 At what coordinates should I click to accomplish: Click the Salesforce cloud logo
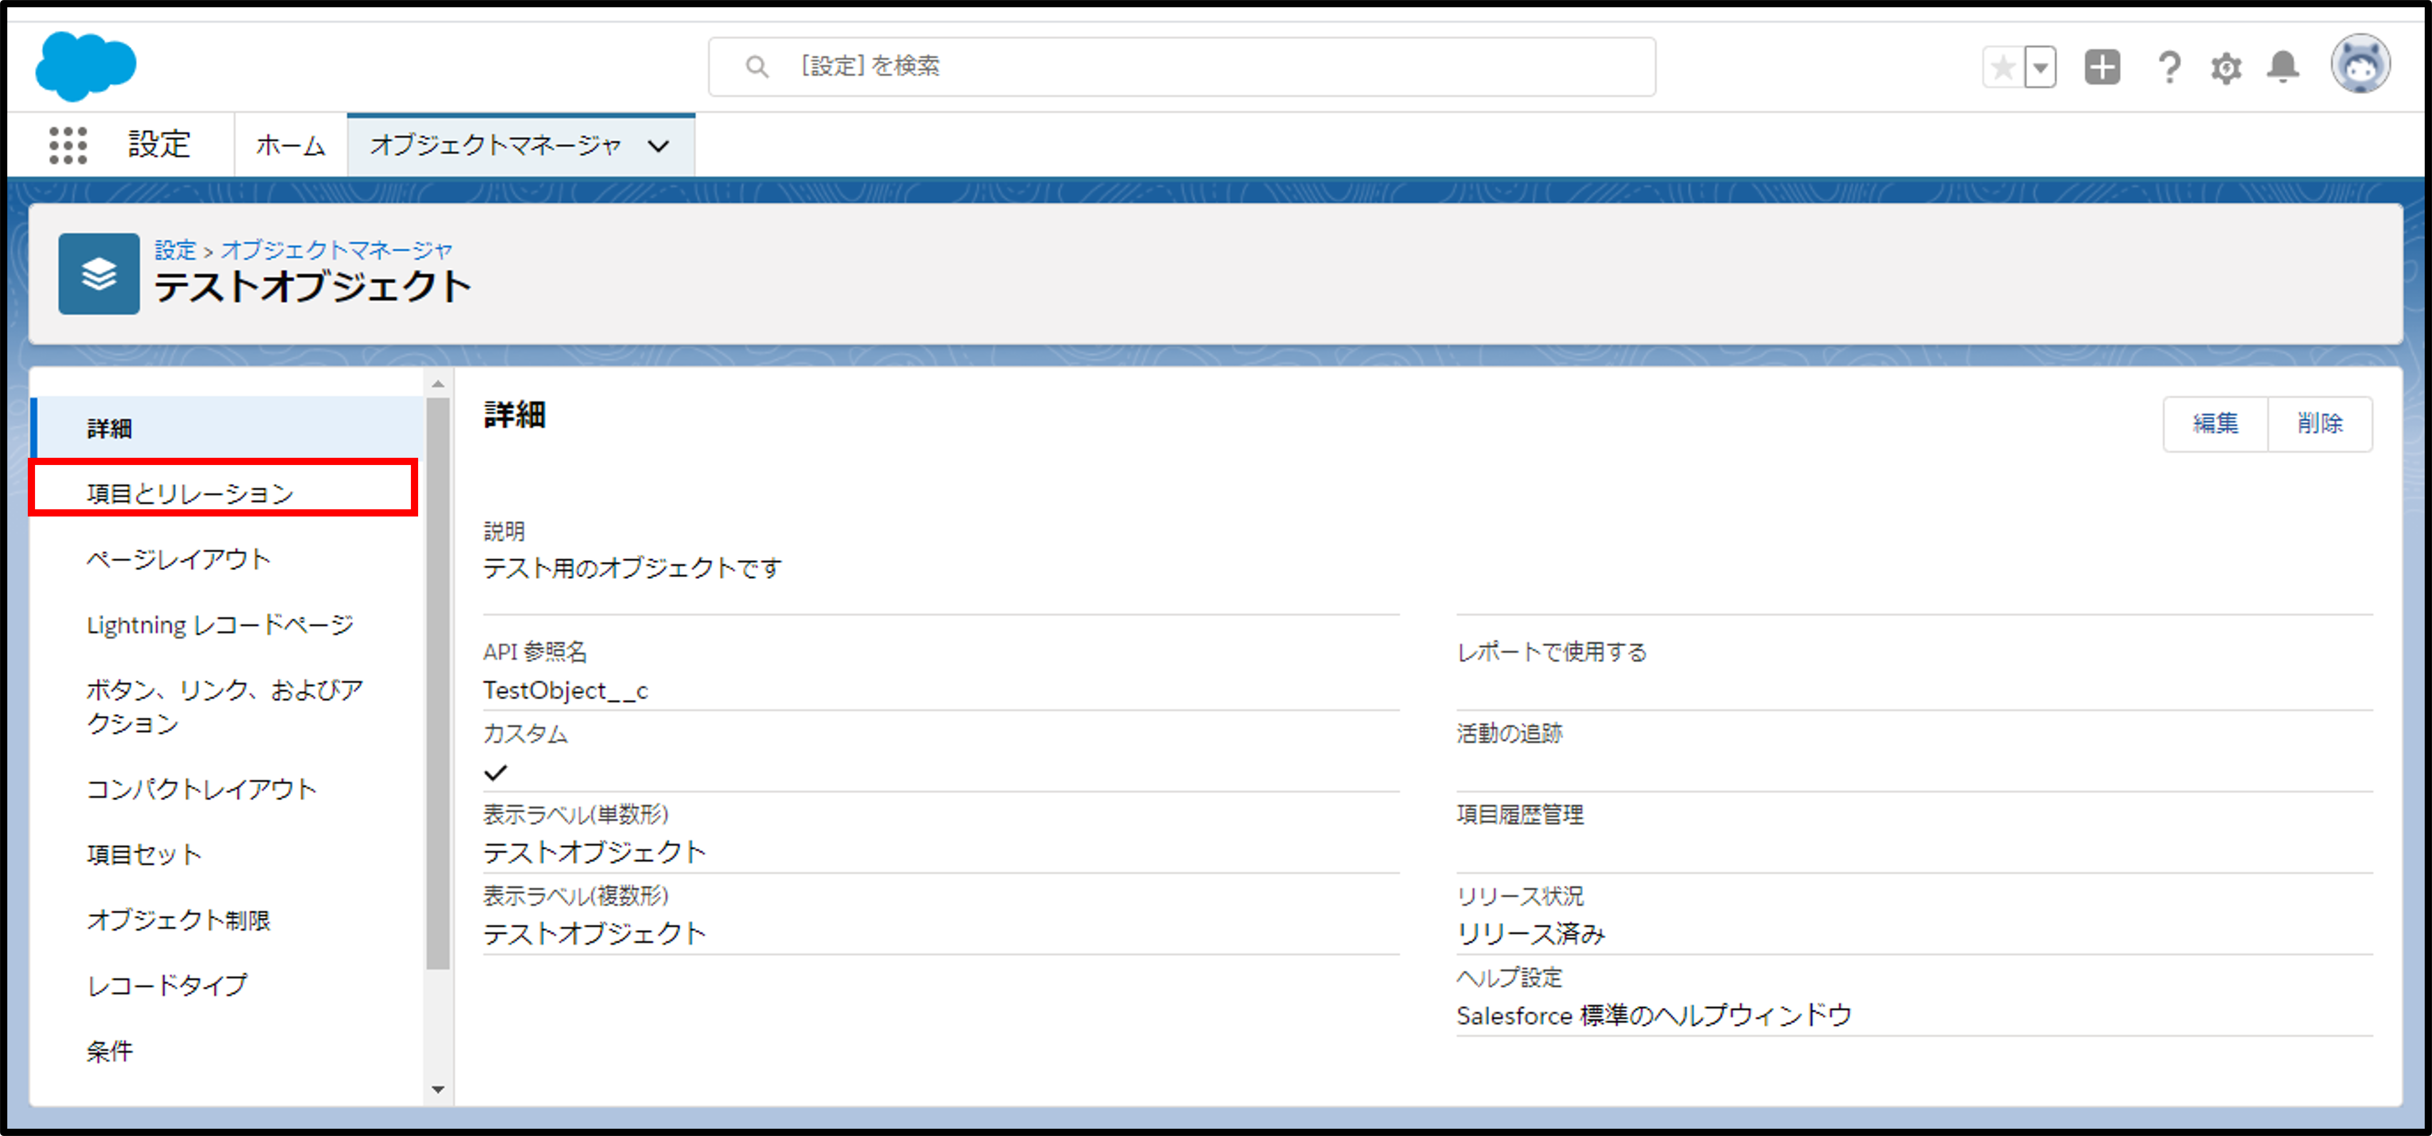[85, 65]
